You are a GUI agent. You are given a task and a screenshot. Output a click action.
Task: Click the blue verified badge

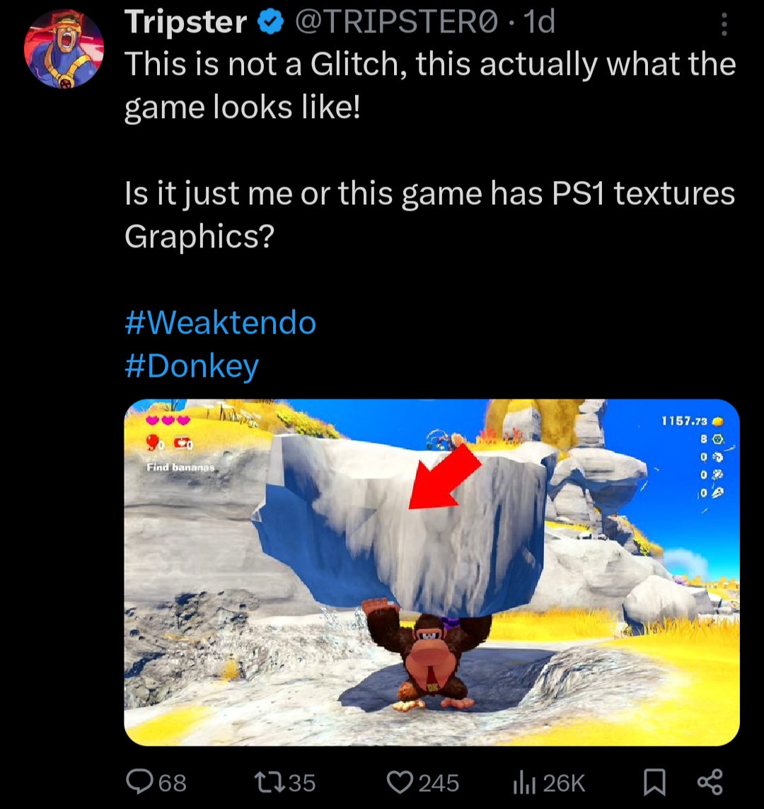(271, 23)
